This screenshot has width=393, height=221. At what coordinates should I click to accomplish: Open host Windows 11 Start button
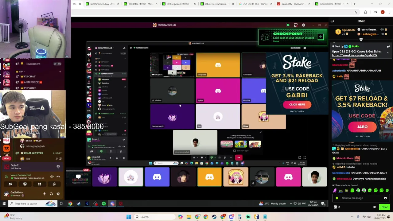coord(129,217)
